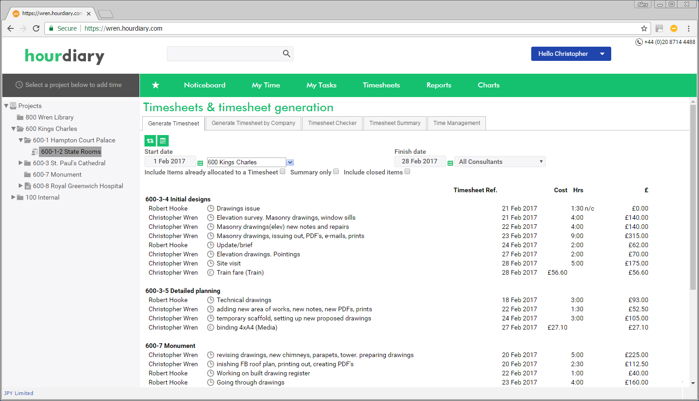Open the Hello Christopher account menu
This screenshot has height=401, width=699.
571,54
